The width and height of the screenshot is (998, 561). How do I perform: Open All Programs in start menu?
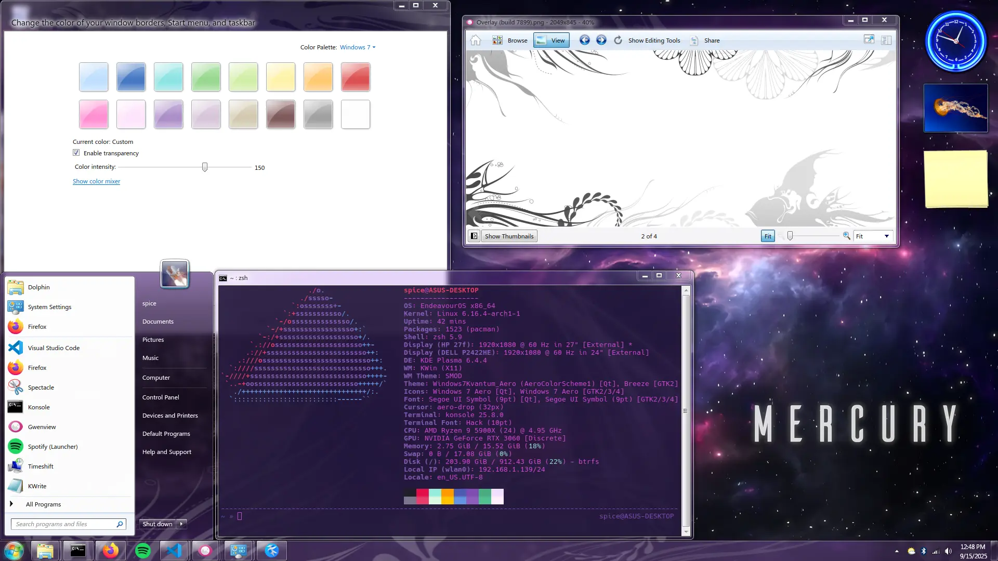[x=43, y=504]
